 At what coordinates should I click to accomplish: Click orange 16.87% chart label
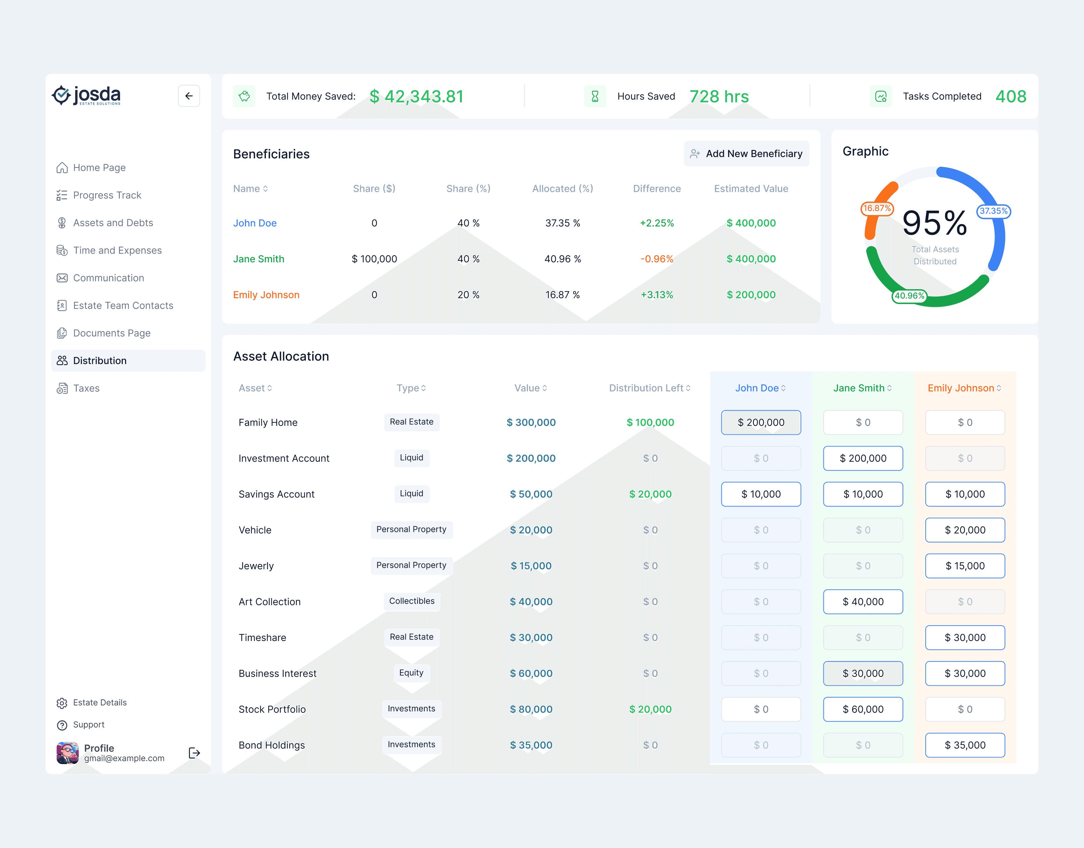pyautogui.click(x=877, y=209)
